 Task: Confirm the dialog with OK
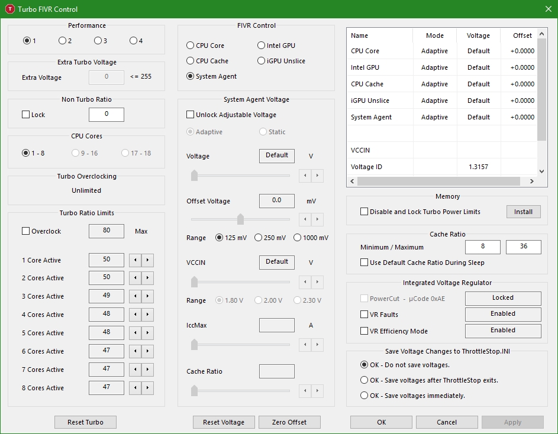[x=381, y=422]
